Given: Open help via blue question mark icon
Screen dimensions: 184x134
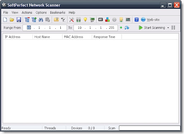Looking at the screenshot, I should click(x=137, y=19).
